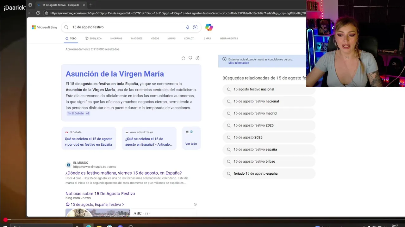View site information icon in address bar
The height and width of the screenshot is (227, 405).
click(x=47, y=13)
